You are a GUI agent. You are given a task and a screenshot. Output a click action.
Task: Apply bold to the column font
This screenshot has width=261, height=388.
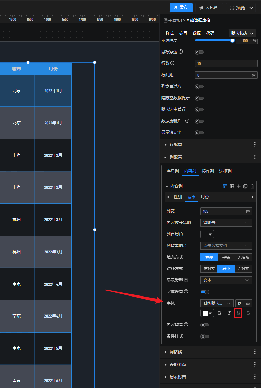click(x=219, y=313)
